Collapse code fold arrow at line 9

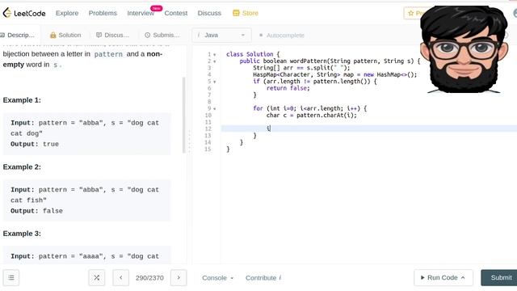215,108
